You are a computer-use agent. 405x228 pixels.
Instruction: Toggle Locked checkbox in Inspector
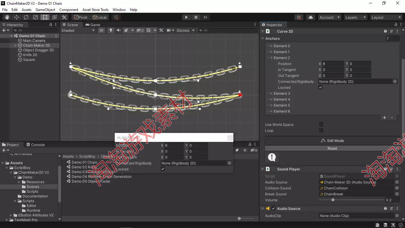(321, 87)
